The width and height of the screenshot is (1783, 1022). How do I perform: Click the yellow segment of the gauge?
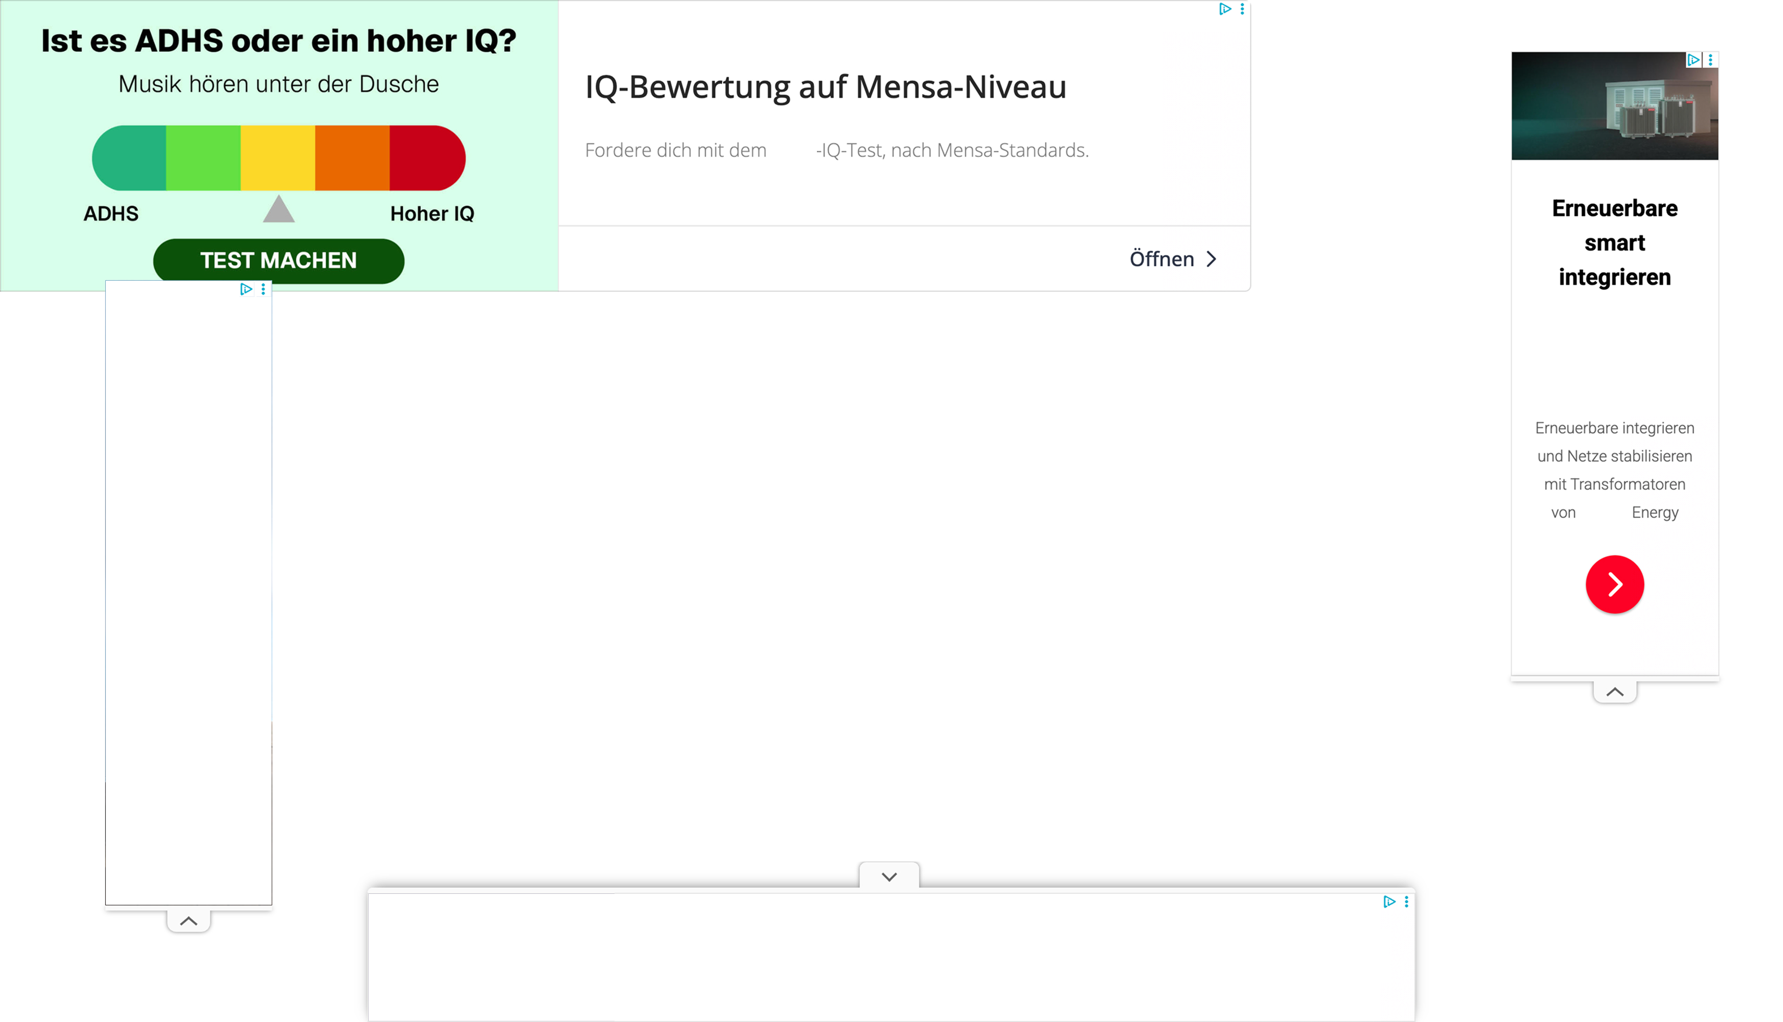277,158
